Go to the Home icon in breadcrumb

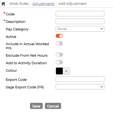pyautogui.click(x=3, y=4)
